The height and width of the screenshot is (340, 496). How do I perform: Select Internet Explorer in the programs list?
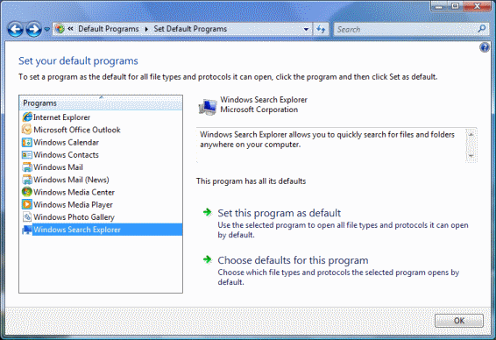tap(61, 117)
